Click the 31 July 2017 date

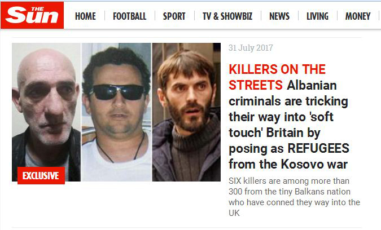coord(251,48)
